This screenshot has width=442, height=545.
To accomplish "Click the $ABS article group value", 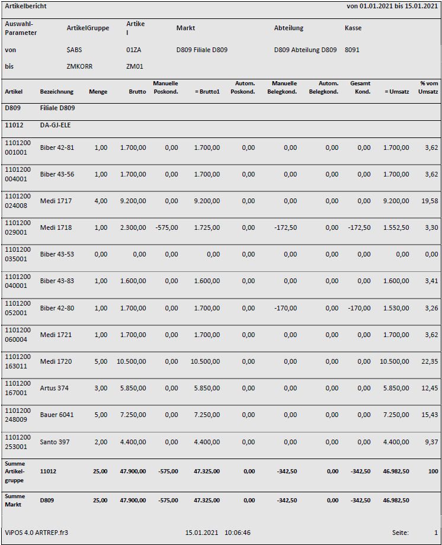I will tap(74, 50).
